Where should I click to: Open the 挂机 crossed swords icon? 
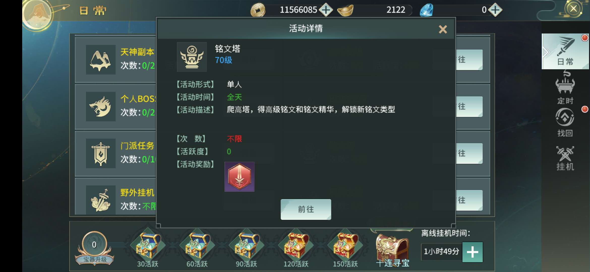point(565,158)
